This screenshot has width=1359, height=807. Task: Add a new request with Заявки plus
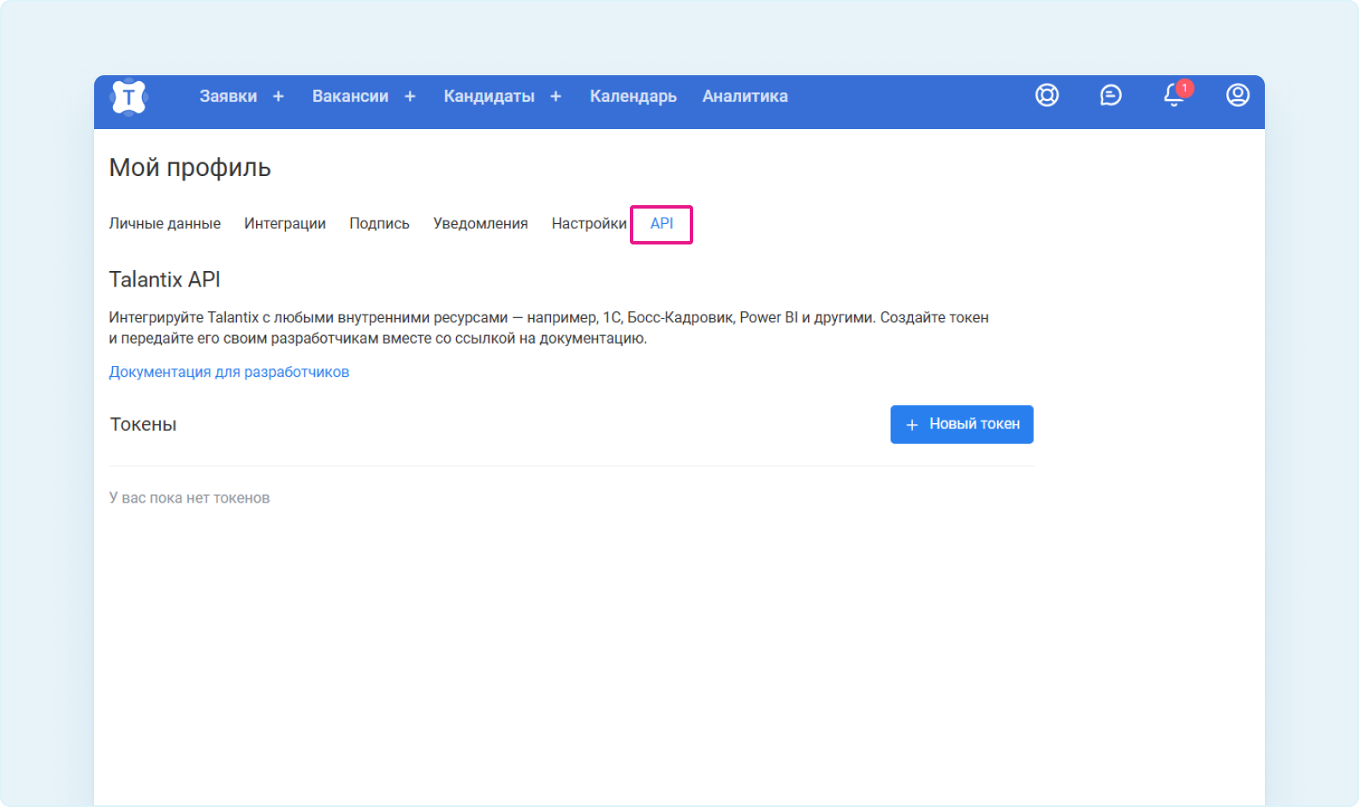[x=278, y=97]
